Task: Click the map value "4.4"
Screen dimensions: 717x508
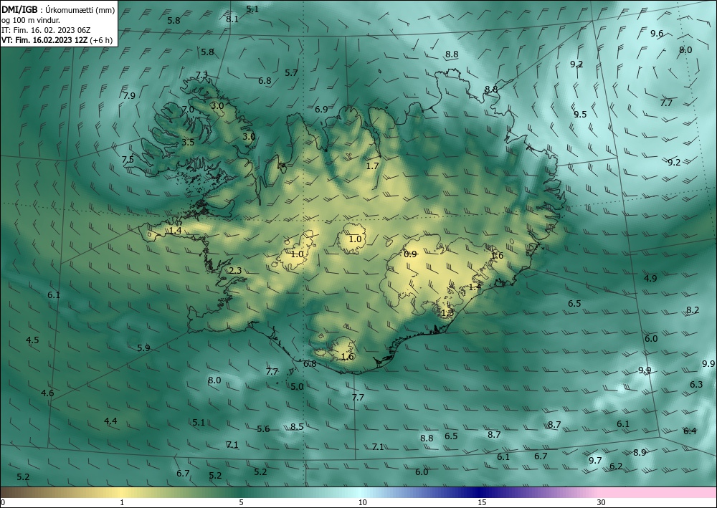Action: point(110,421)
